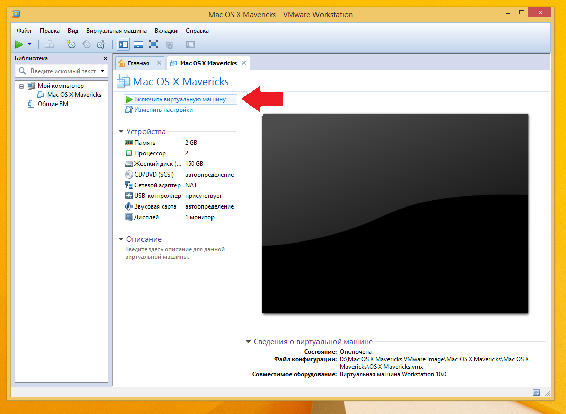Open the Справка menu
The height and width of the screenshot is (414, 566).
(197, 31)
